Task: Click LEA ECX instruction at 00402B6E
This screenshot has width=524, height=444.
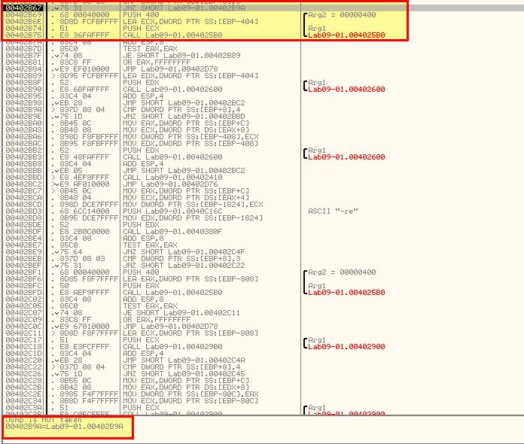Action: pyautogui.click(x=190, y=21)
